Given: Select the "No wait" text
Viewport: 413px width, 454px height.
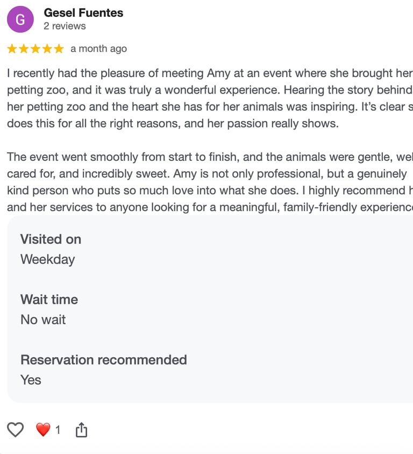Looking at the screenshot, I should pyautogui.click(x=43, y=320).
